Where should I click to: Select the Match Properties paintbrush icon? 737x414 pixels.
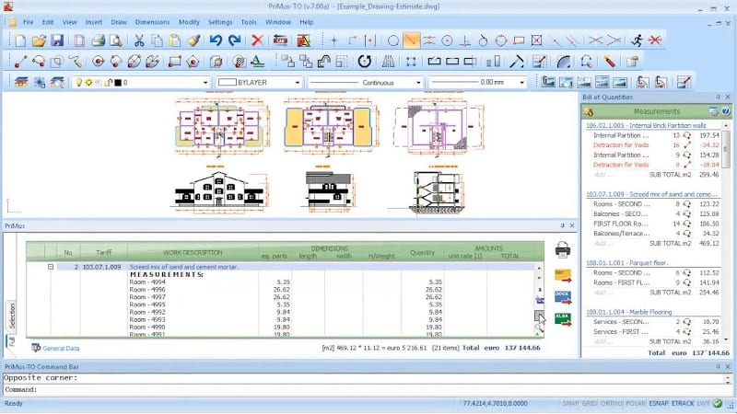click(x=193, y=40)
